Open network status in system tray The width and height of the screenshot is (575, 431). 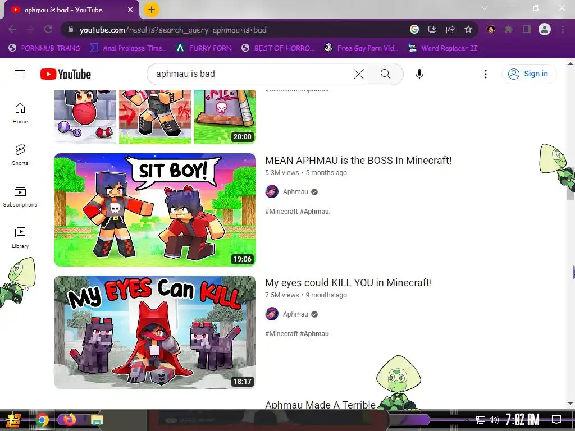click(x=481, y=420)
